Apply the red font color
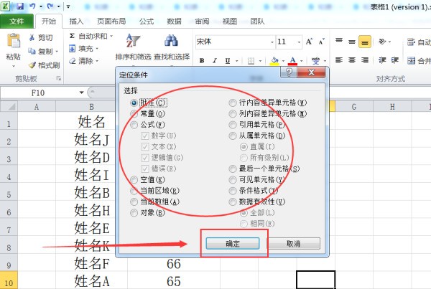431x289 pixels. pyautogui.click(x=292, y=61)
